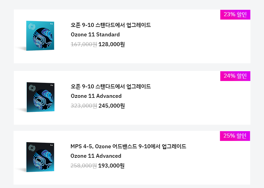Screen dimensions: 264x188
Task: Open the MPS 4-5, Ozone 어드밴스드 upgrade heading
Action: (128, 146)
